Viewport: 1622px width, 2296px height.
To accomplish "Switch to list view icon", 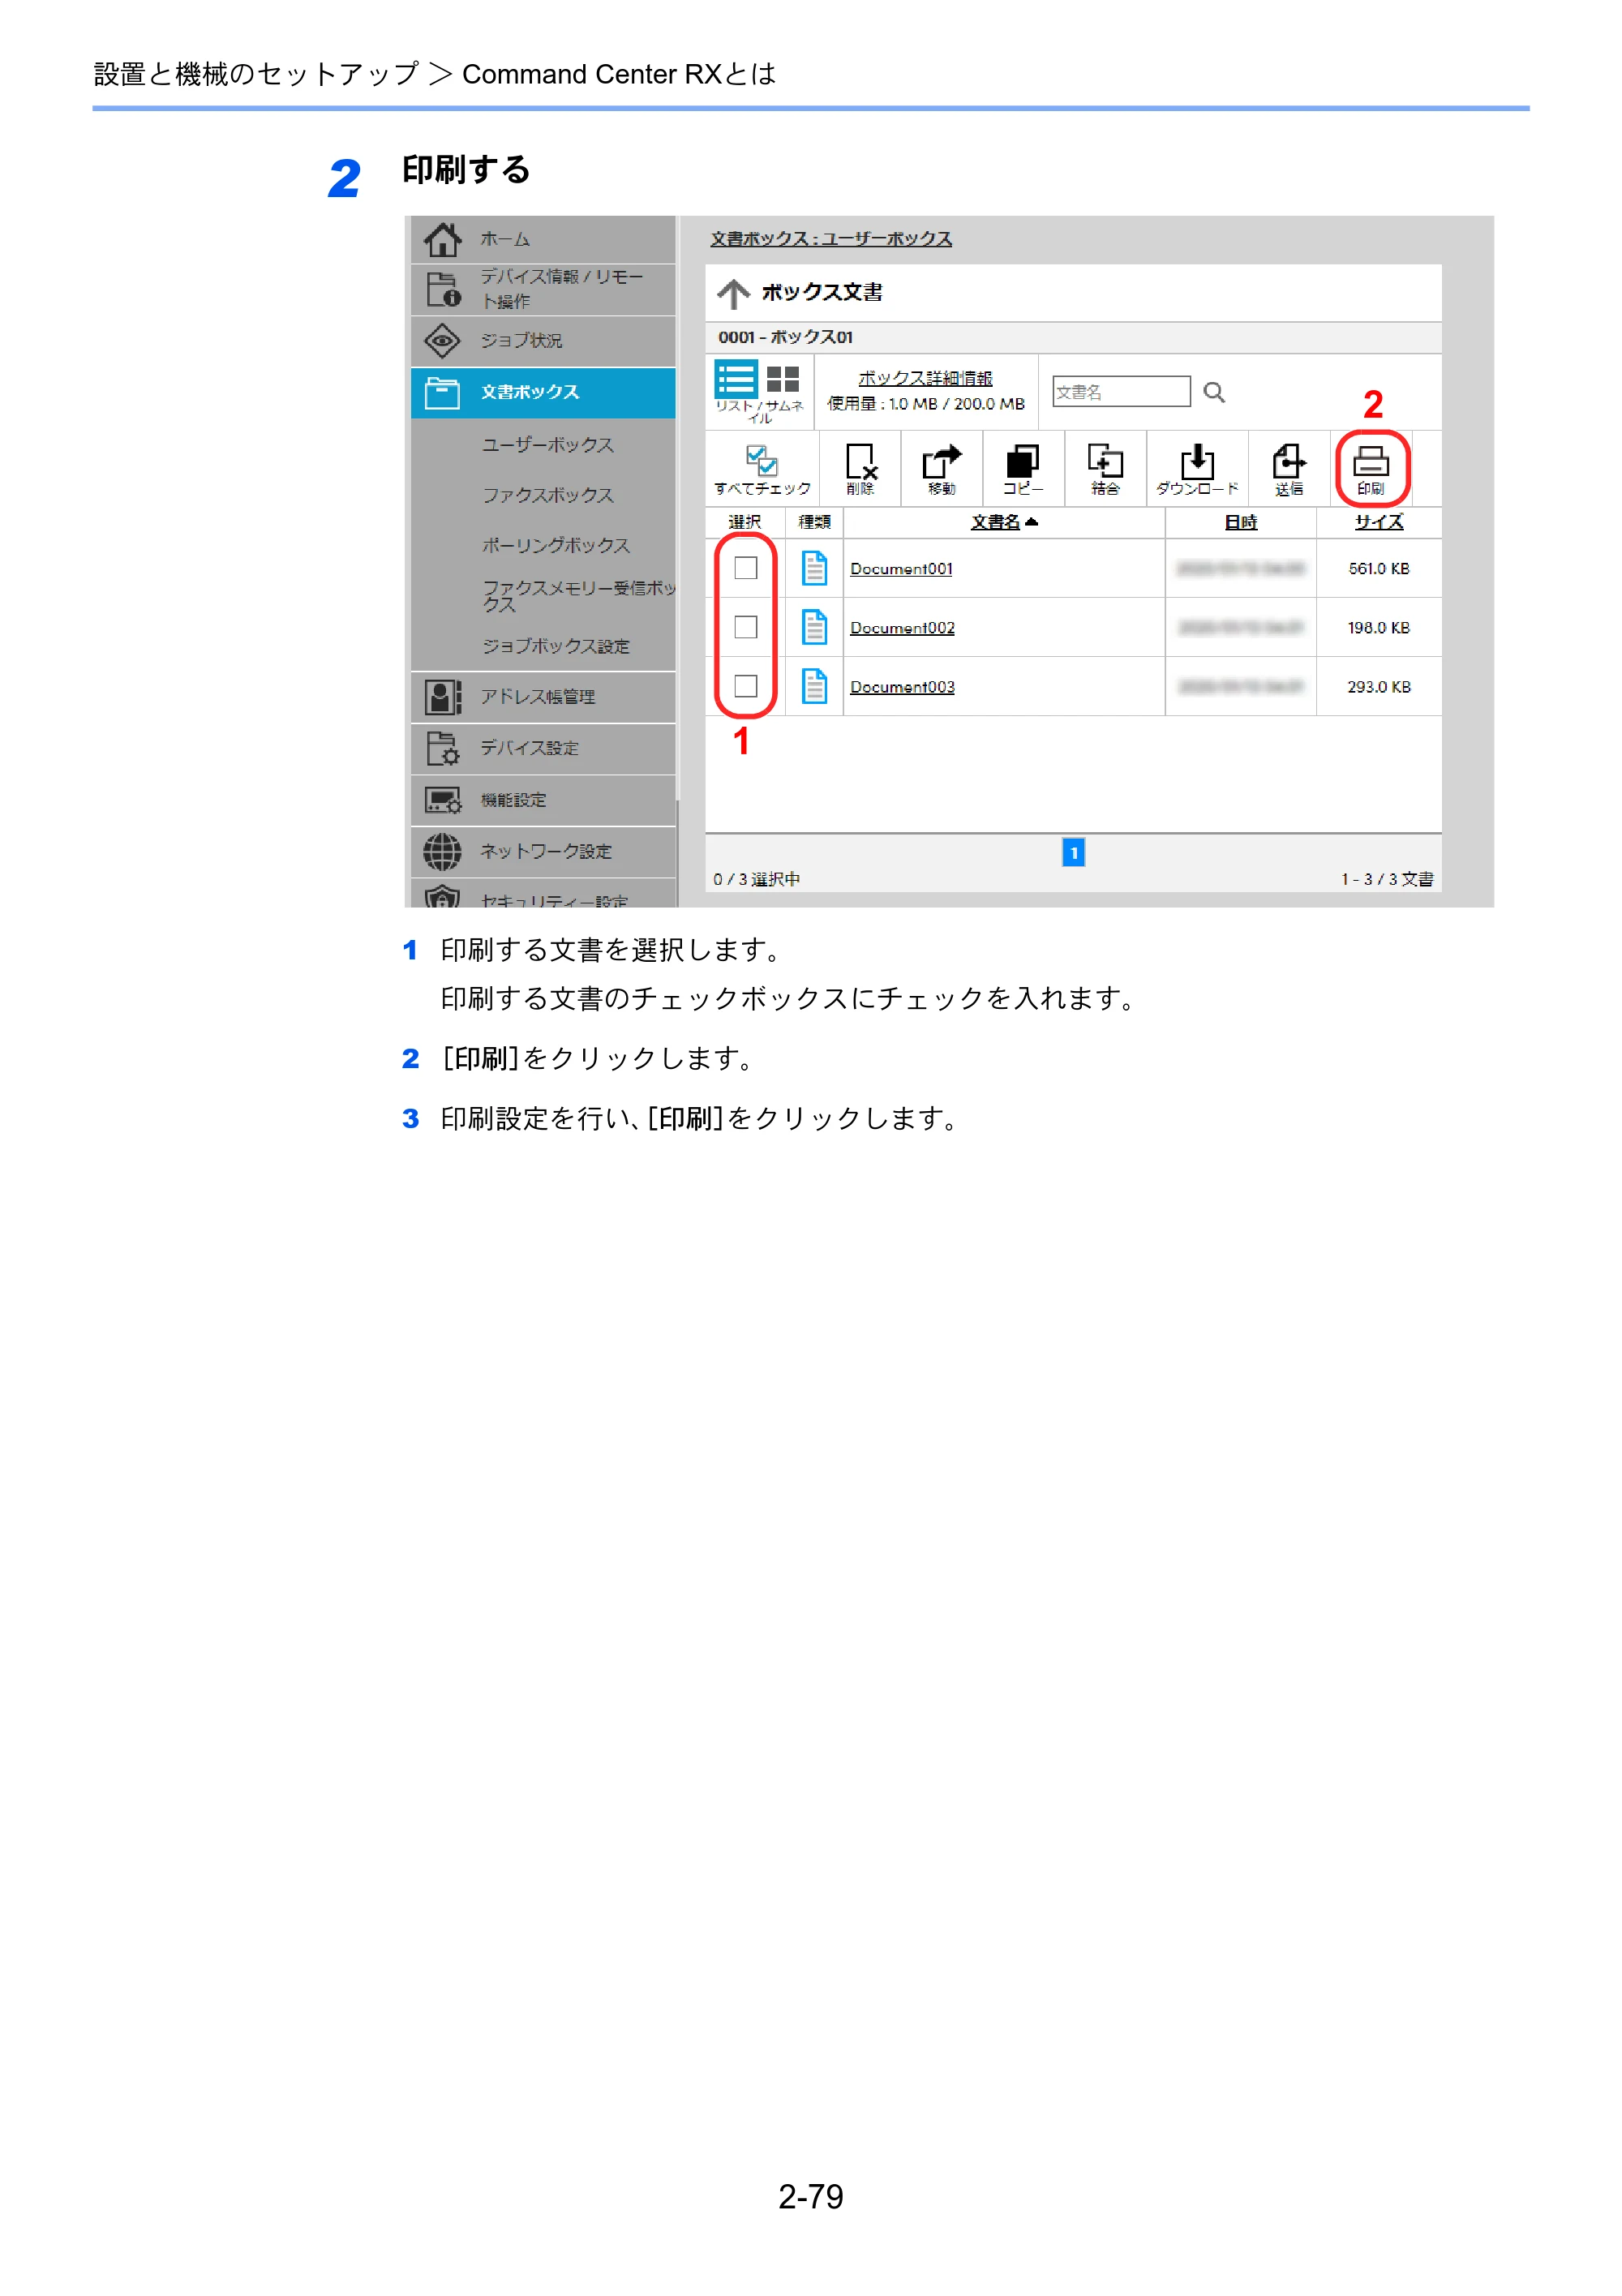I will 736,380.
